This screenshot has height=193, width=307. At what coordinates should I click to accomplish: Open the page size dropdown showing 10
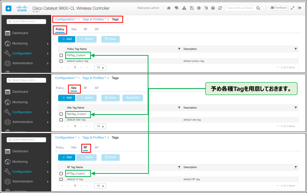coord(100,68)
